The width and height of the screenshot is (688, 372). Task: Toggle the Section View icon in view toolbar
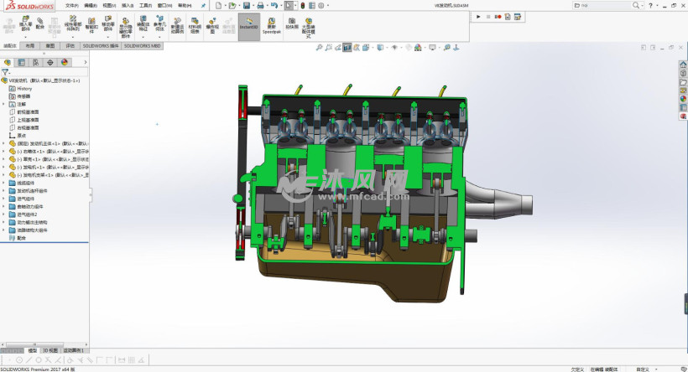347,48
